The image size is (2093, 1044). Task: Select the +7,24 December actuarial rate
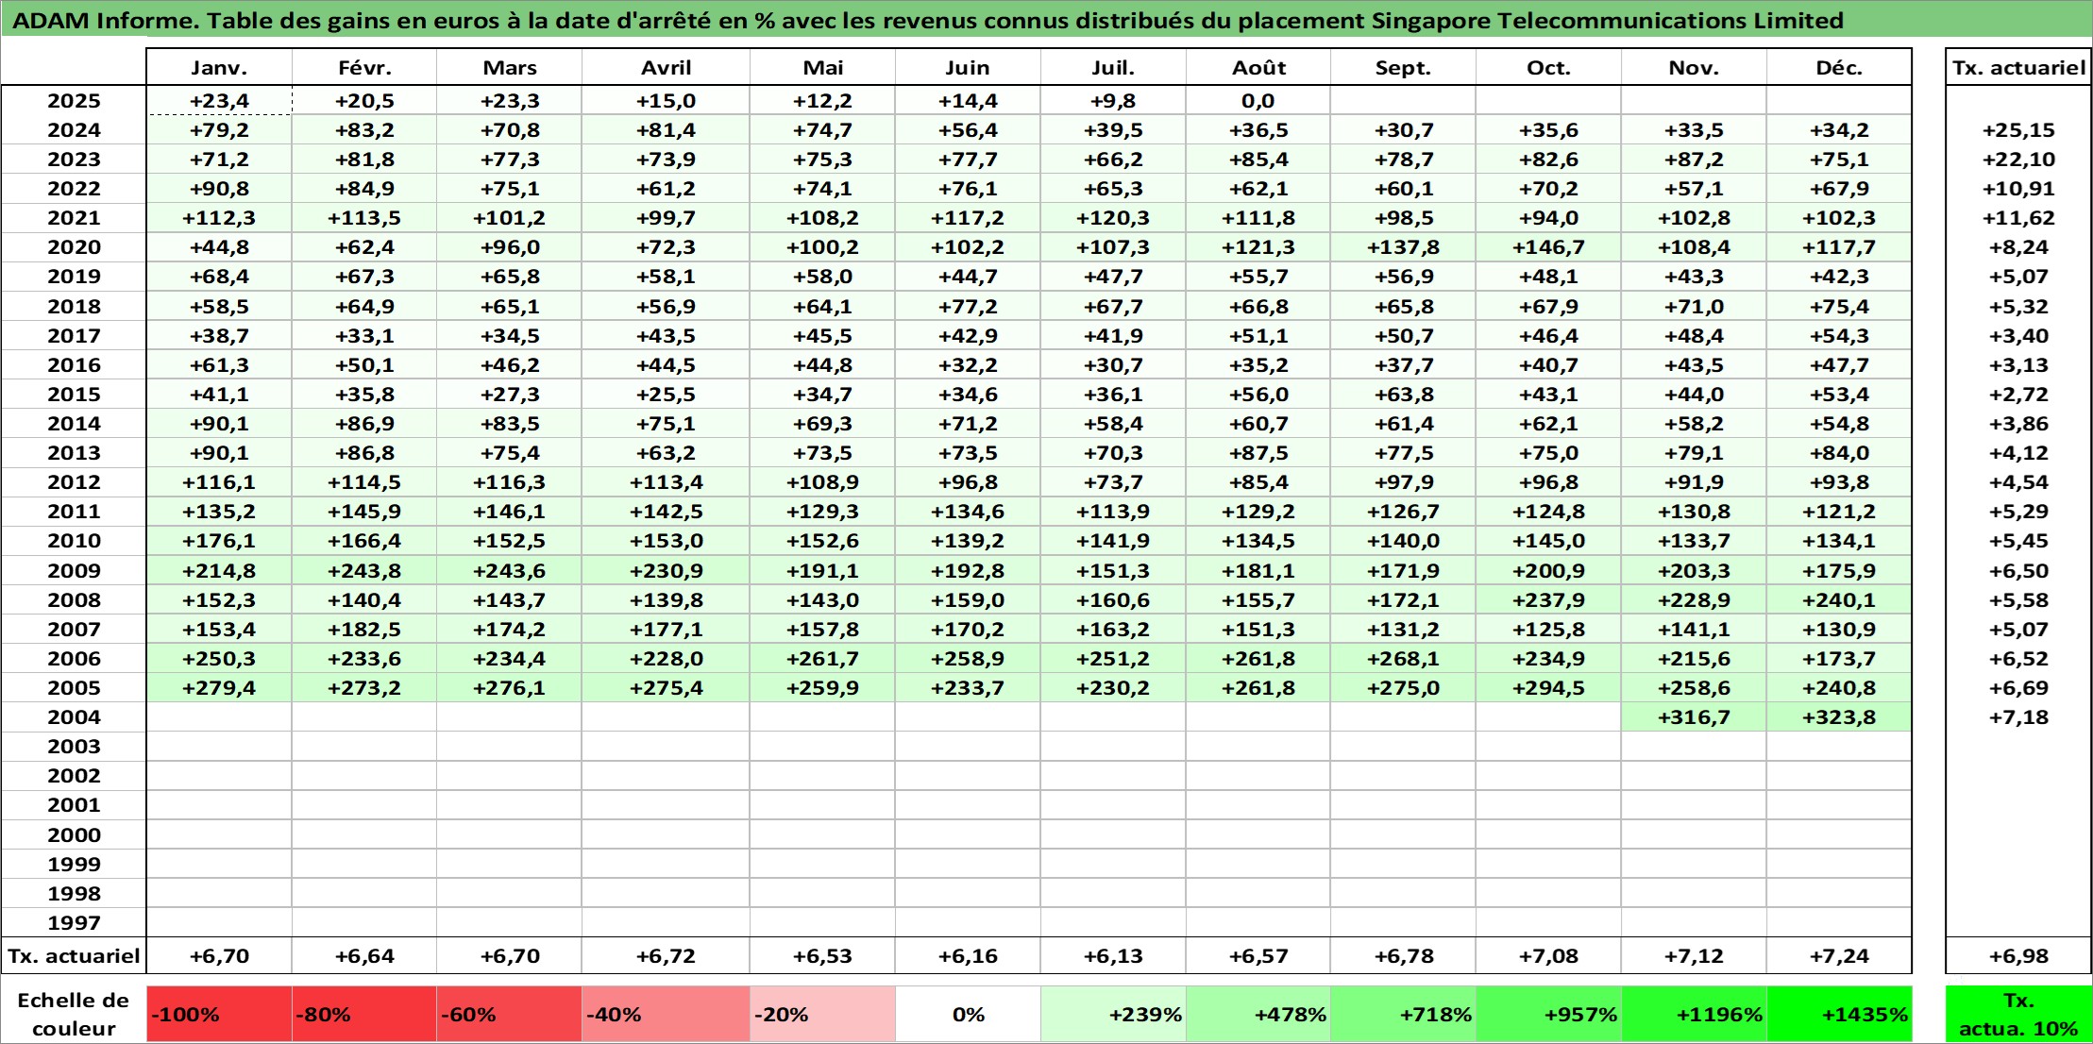pos(1839,955)
